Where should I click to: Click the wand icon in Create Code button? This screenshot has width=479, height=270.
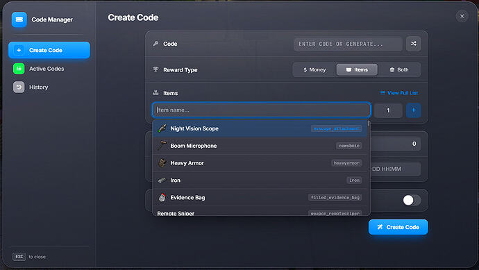pos(380,227)
